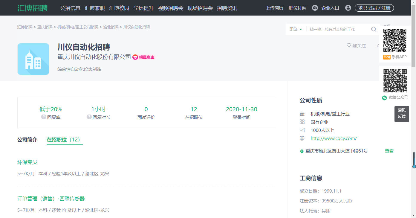Click the magnifier search icon
This screenshot has width=416, height=218.
pyautogui.click(x=374, y=29)
